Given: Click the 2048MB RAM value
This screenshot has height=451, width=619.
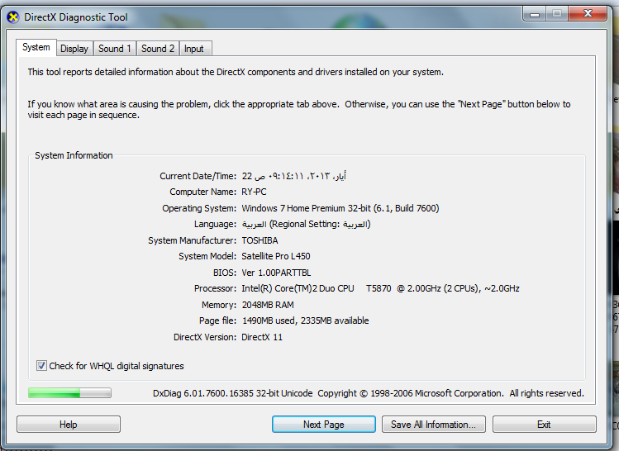Looking at the screenshot, I should click(x=268, y=305).
